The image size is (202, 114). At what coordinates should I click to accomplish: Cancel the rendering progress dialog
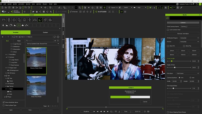point(145,102)
